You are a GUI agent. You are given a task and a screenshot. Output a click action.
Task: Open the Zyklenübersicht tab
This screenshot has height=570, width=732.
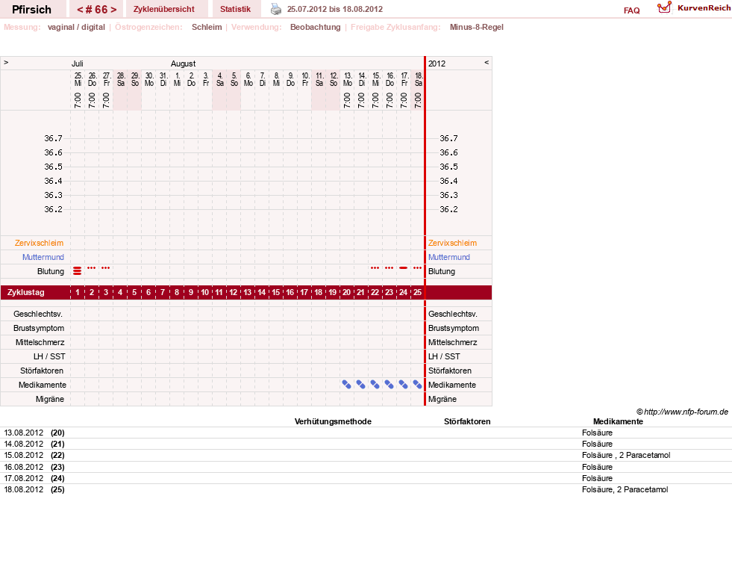[164, 9]
